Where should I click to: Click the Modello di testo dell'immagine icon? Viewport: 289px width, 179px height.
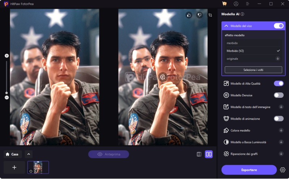coord(226,107)
